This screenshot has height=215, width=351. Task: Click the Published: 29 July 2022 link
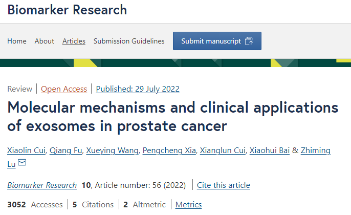pyautogui.click(x=138, y=89)
